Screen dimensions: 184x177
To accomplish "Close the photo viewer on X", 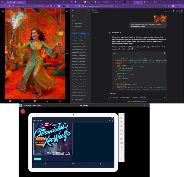I will click(x=3, y=11).
